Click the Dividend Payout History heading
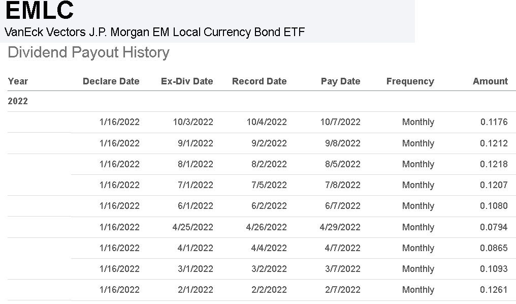The width and height of the screenshot is (516, 304). 89,52
